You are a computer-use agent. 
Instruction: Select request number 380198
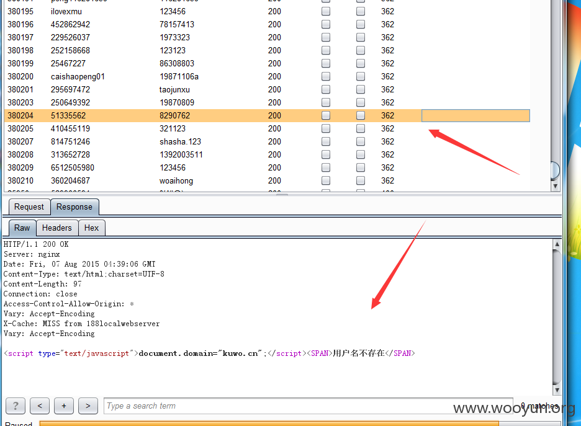(x=20, y=50)
